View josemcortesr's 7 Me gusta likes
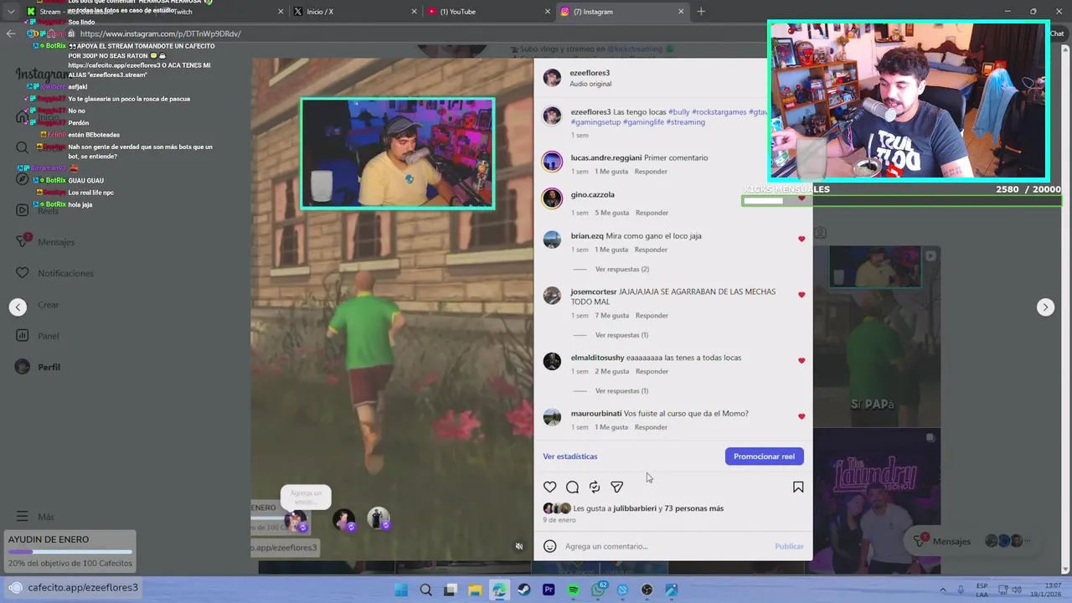This screenshot has width=1072, height=603. click(611, 316)
